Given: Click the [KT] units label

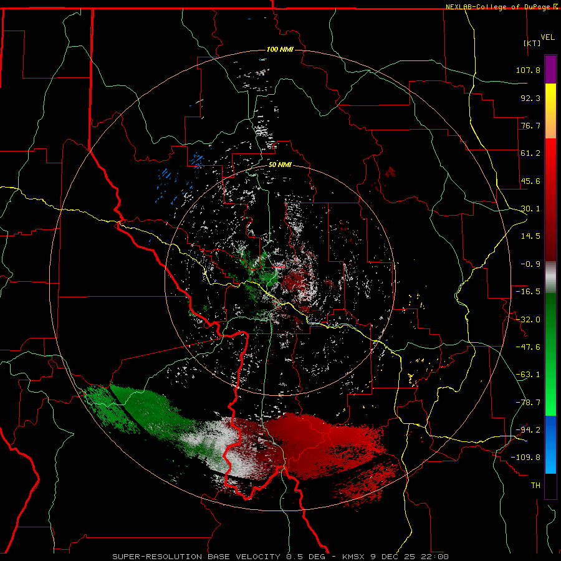Looking at the screenshot, I should (532, 43).
